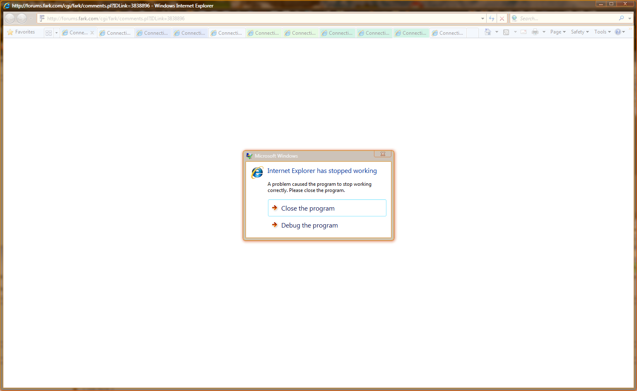Click the Refresh page icon
Screen dimensions: 637x391
click(492, 19)
